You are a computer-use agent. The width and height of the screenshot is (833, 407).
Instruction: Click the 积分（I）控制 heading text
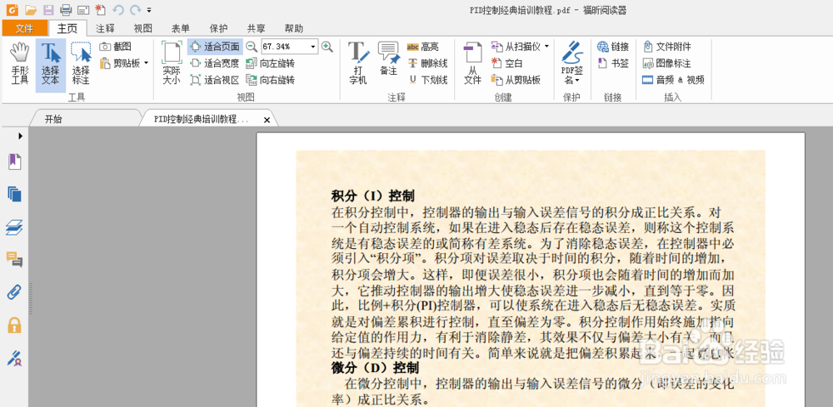pyautogui.click(x=373, y=196)
